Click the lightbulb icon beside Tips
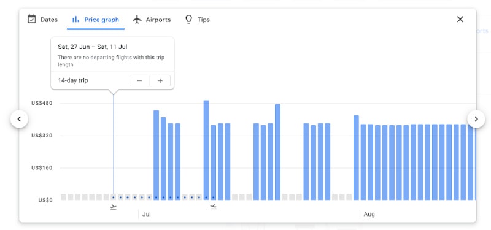 coord(188,20)
